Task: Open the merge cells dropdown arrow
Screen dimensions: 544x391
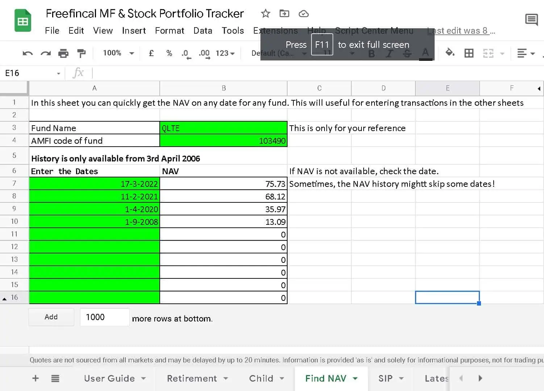Action: point(502,54)
